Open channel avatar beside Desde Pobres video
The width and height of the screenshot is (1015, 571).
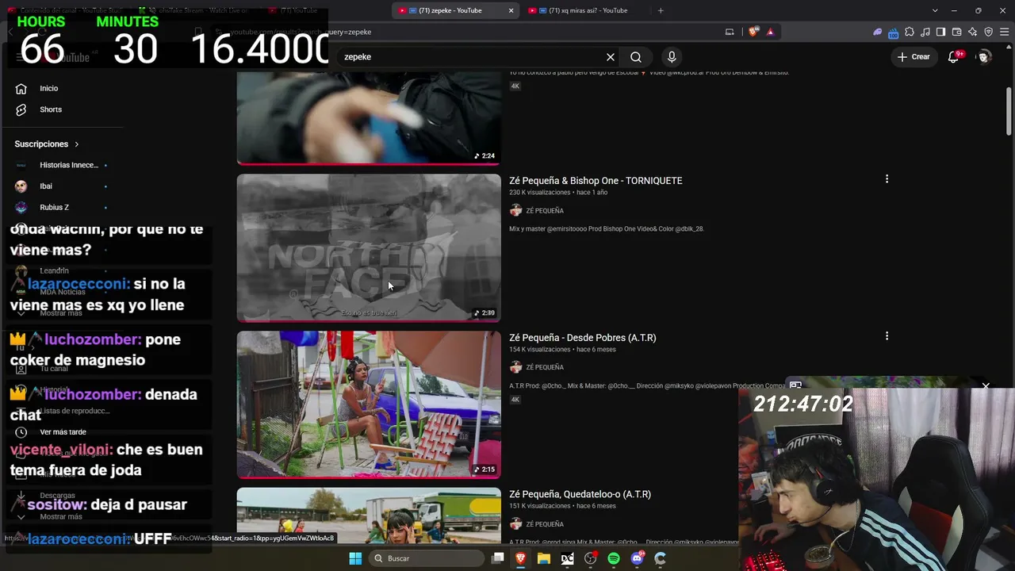(x=515, y=367)
